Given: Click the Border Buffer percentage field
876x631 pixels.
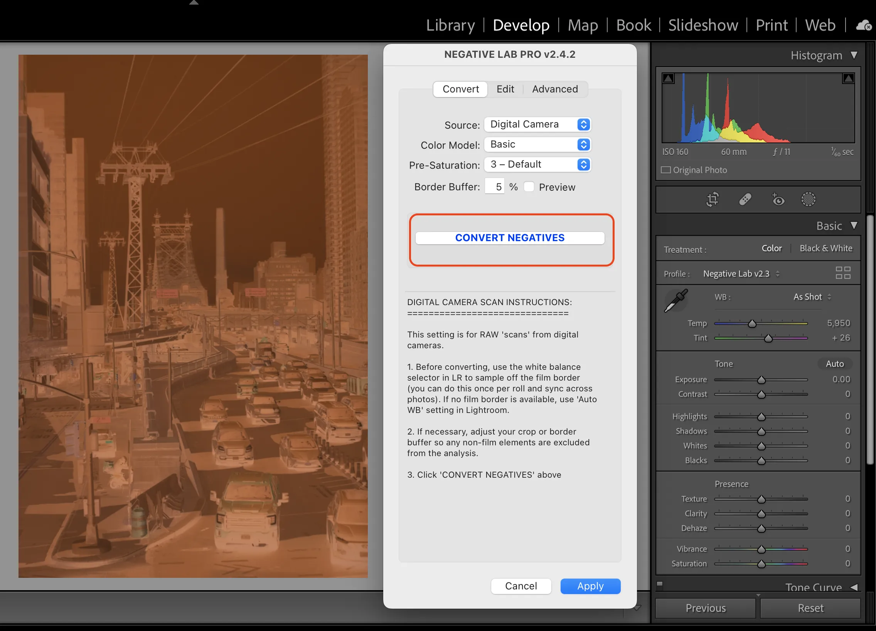Looking at the screenshot, I should pyautogui.click(x=494, y=187).
